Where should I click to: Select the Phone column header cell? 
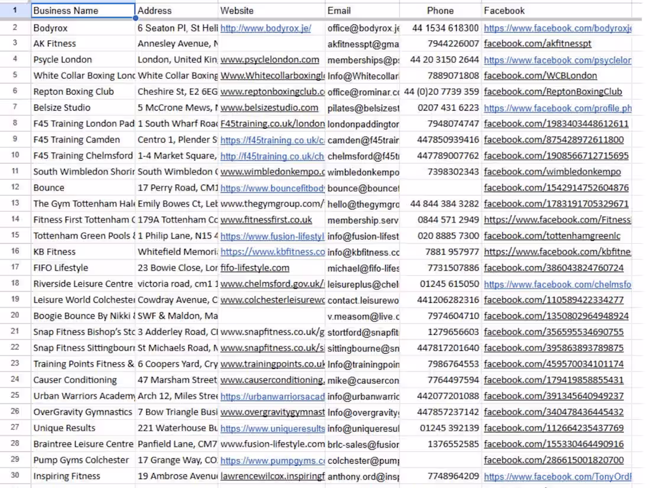point(440,10)
